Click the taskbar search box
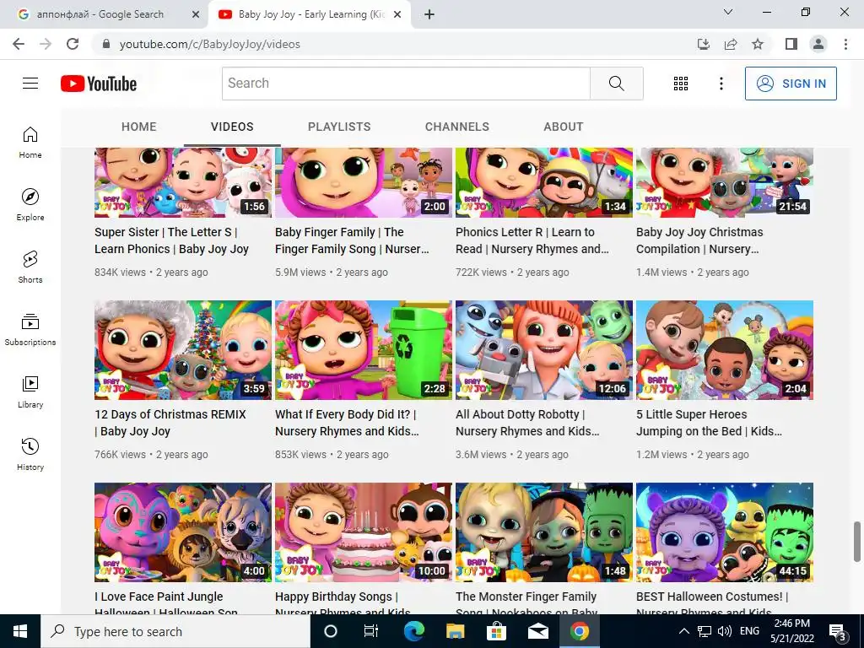The width and height of the screenshot is (864, 648). [x=175, y=631]
